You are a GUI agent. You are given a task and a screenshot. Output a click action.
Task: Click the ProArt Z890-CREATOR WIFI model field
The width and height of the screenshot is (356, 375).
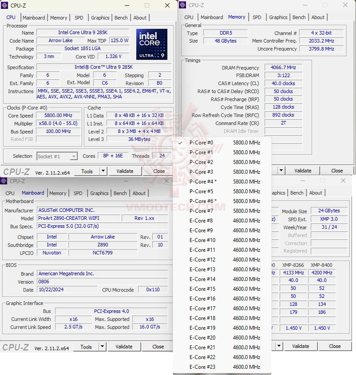[x=79, y=218]
